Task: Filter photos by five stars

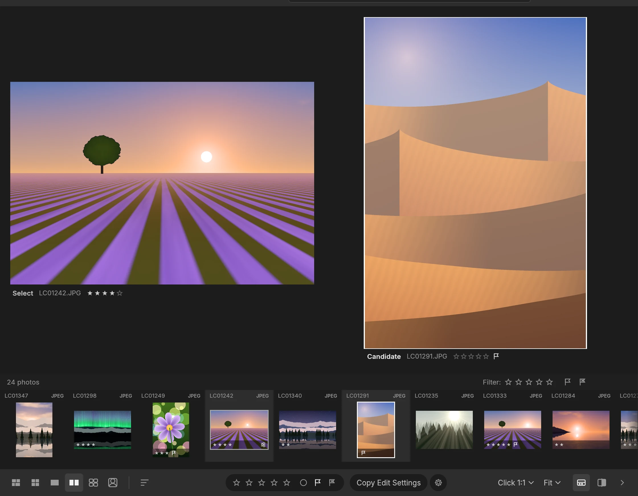Action: 549,382
